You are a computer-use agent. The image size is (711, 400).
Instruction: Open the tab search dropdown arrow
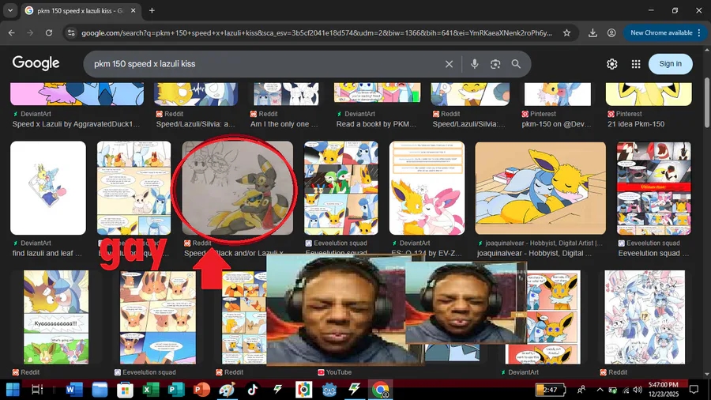pyautogui.click(x=10, y=10)
